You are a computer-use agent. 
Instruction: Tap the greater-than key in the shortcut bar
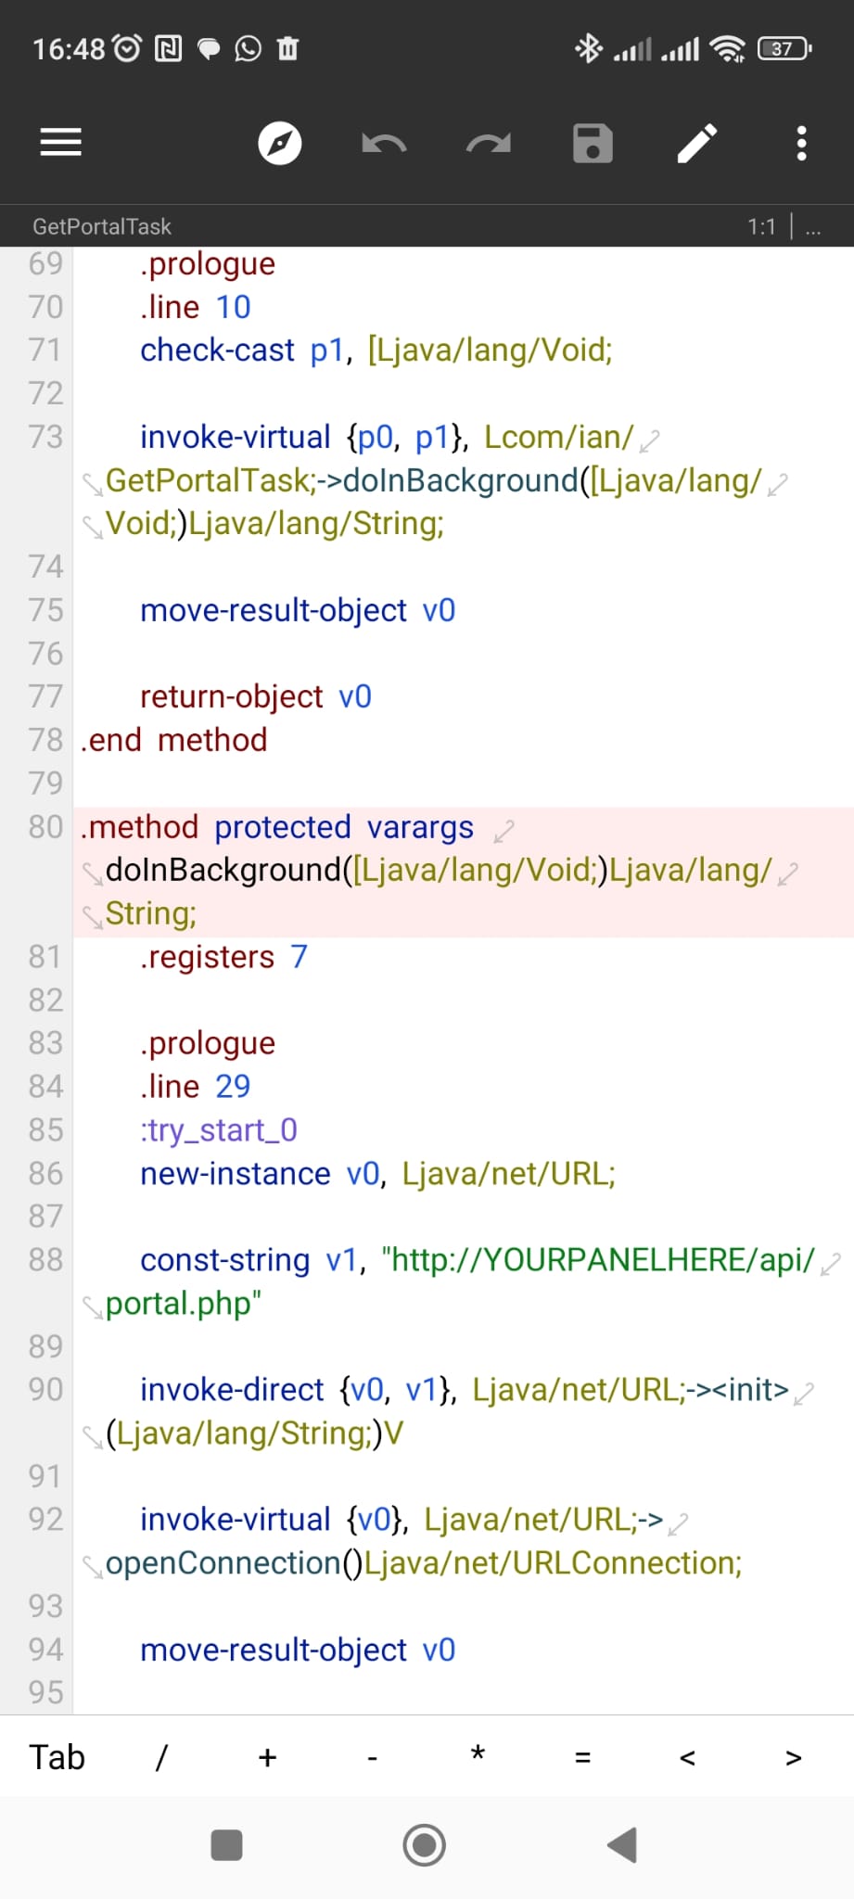tap(793, 1757)
